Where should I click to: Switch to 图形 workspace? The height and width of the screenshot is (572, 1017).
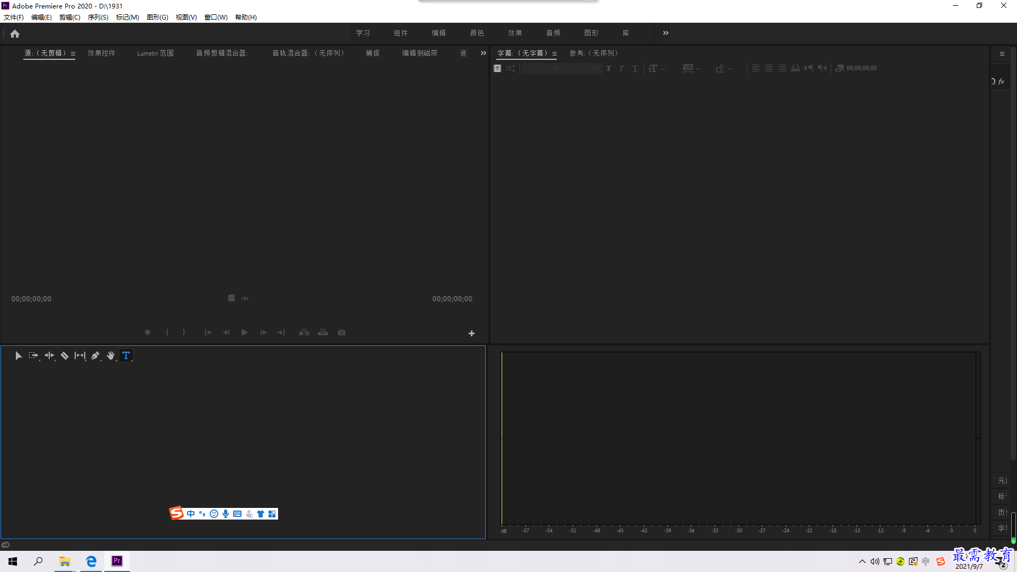coord(591,33)
